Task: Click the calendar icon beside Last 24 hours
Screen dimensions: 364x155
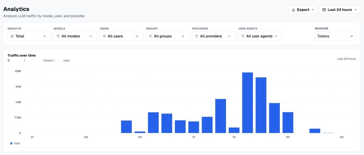Action: [324, 10]
